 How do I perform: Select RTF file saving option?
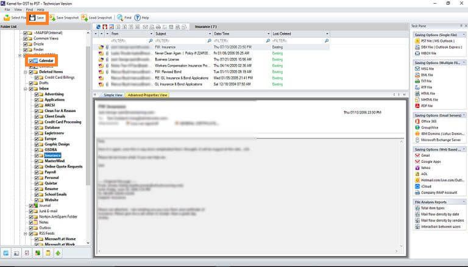pos(424,87)
